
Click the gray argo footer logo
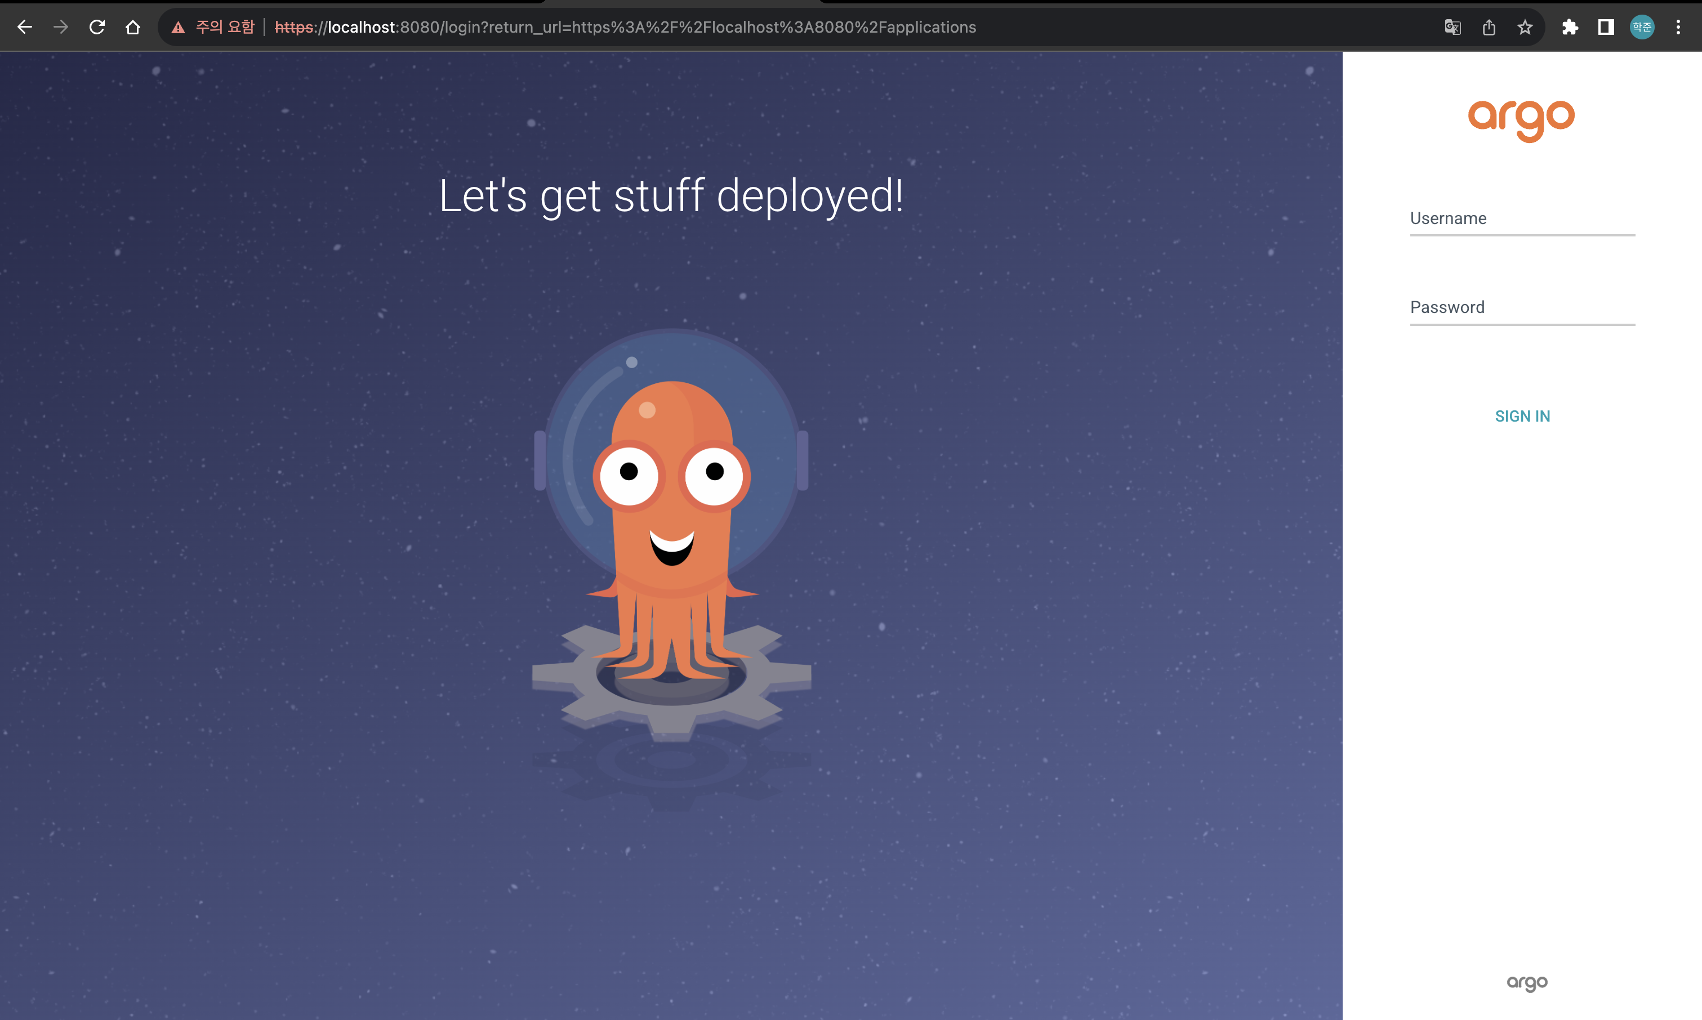pyautogui.click(x=1527, y=982)
